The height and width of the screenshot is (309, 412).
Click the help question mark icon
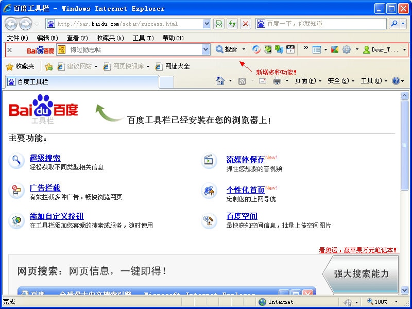point(396,81)
